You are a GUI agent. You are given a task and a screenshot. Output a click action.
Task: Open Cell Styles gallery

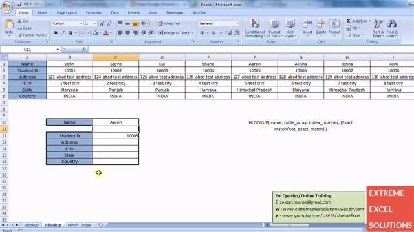click(290, 28)
